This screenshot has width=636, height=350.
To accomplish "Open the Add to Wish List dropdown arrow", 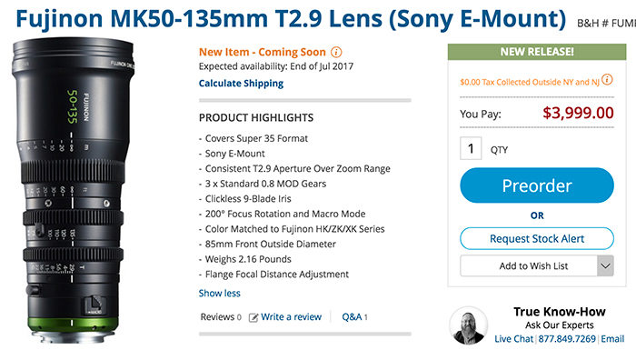I will (x=605, y=266).
